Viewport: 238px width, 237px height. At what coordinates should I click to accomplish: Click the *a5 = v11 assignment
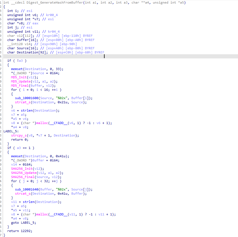pyautogui.click(x=21, y=210)
